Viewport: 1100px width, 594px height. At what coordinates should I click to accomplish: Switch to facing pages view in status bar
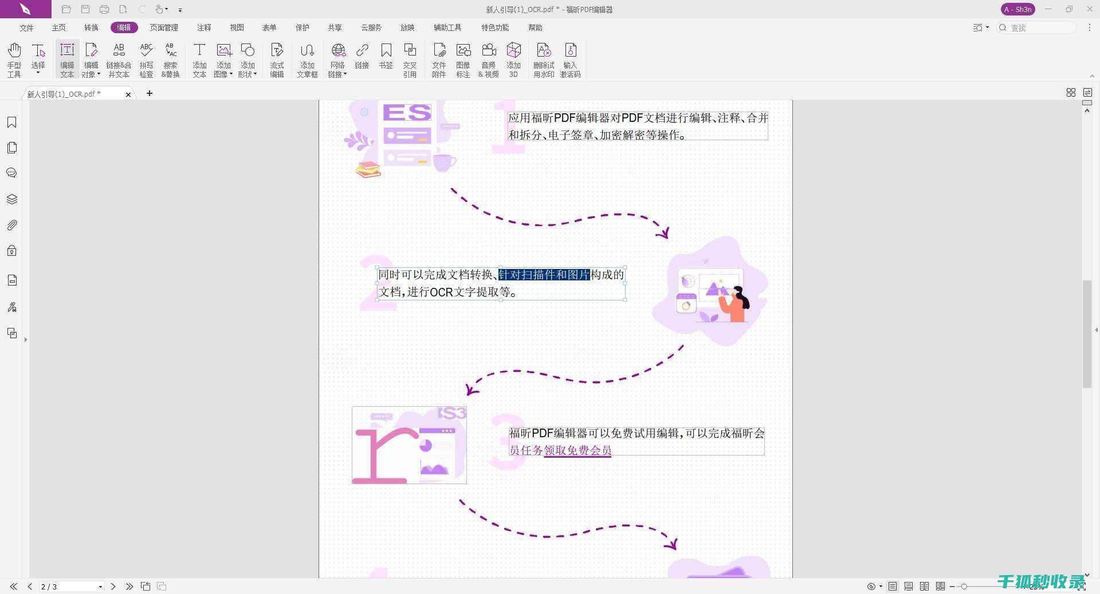point(924,586)
